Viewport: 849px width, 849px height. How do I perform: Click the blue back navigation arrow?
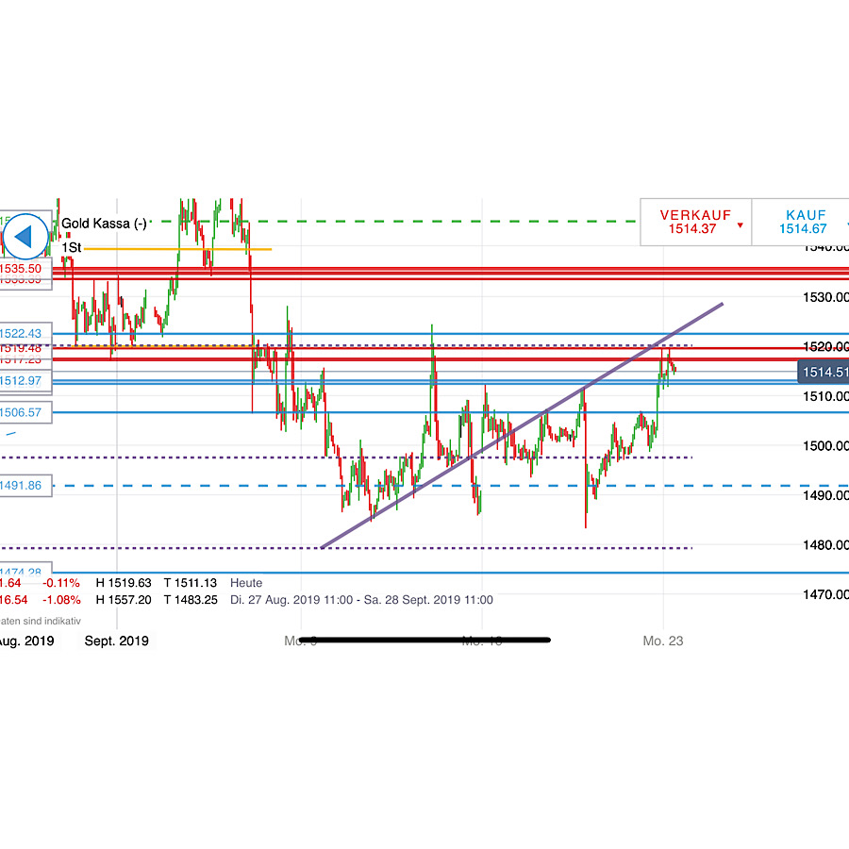coord(25,235)
